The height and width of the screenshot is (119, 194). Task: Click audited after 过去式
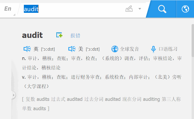pos(75,99)
